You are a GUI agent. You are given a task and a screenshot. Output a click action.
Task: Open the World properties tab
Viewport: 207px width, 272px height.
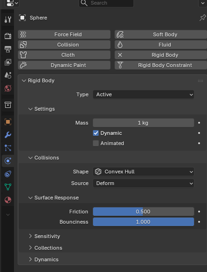pos(8,88)
